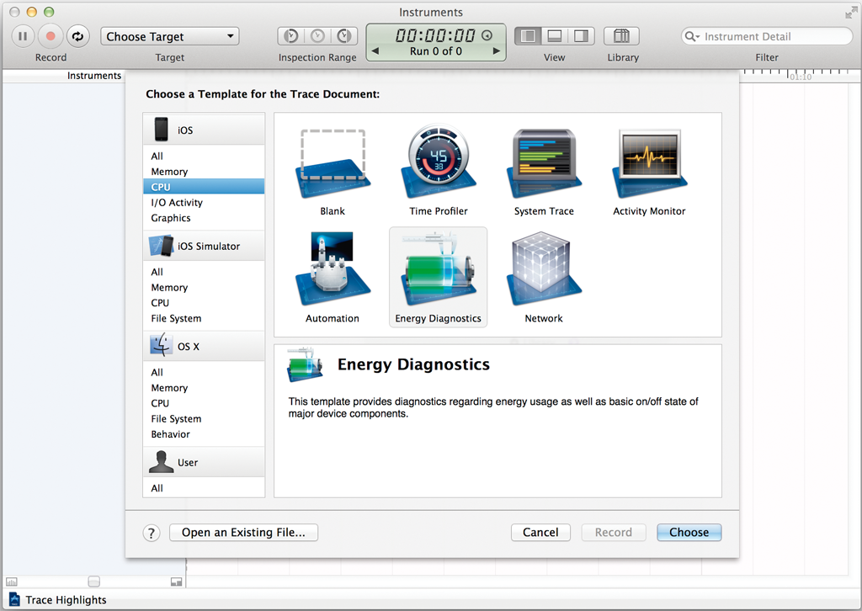Click Open an Existing File button
This screenshot has width=862, height=611.
pyautogui.click(x=243, y=533)
